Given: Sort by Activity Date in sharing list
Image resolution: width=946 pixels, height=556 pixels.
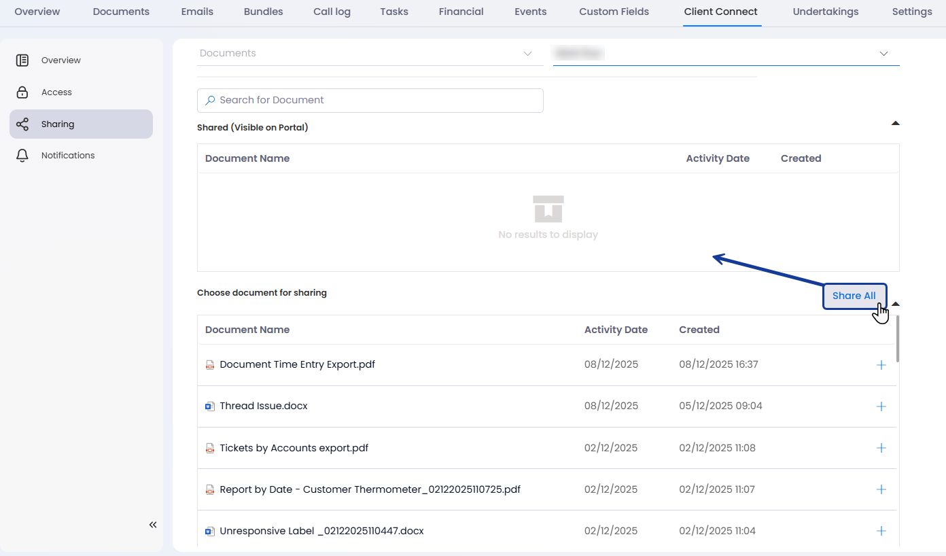Looking at the screenshot, I should [x=616, y=330].
